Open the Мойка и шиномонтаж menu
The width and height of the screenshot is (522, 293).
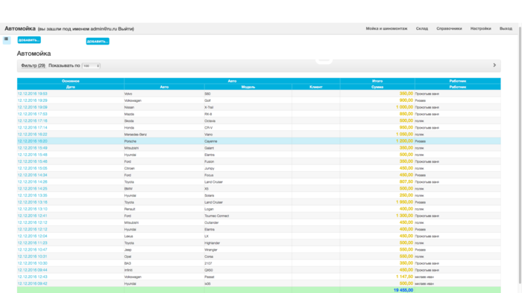(386, 28)
